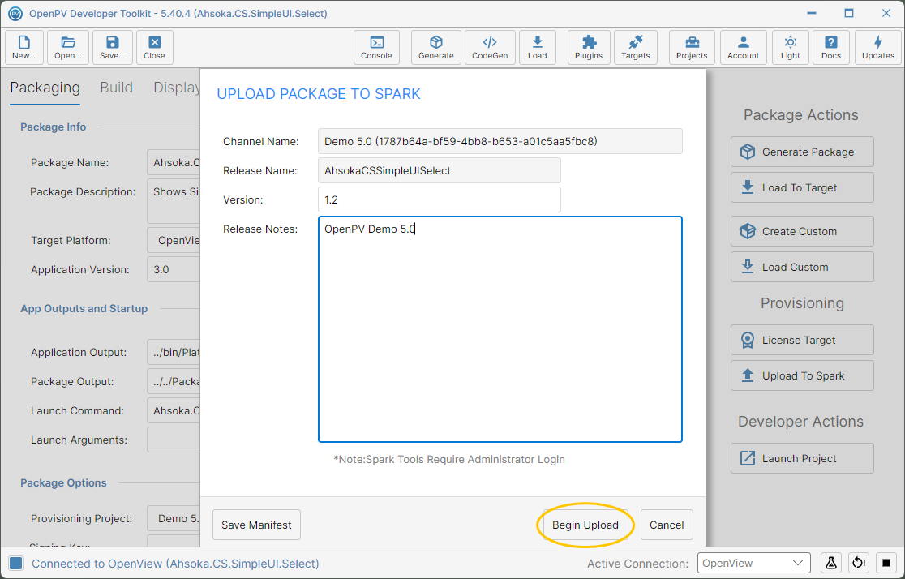Click 'UPLOAD PACKAGE TO SPARK' dialog title
This screenshot has height=579, width=905.
coord(319,94)
